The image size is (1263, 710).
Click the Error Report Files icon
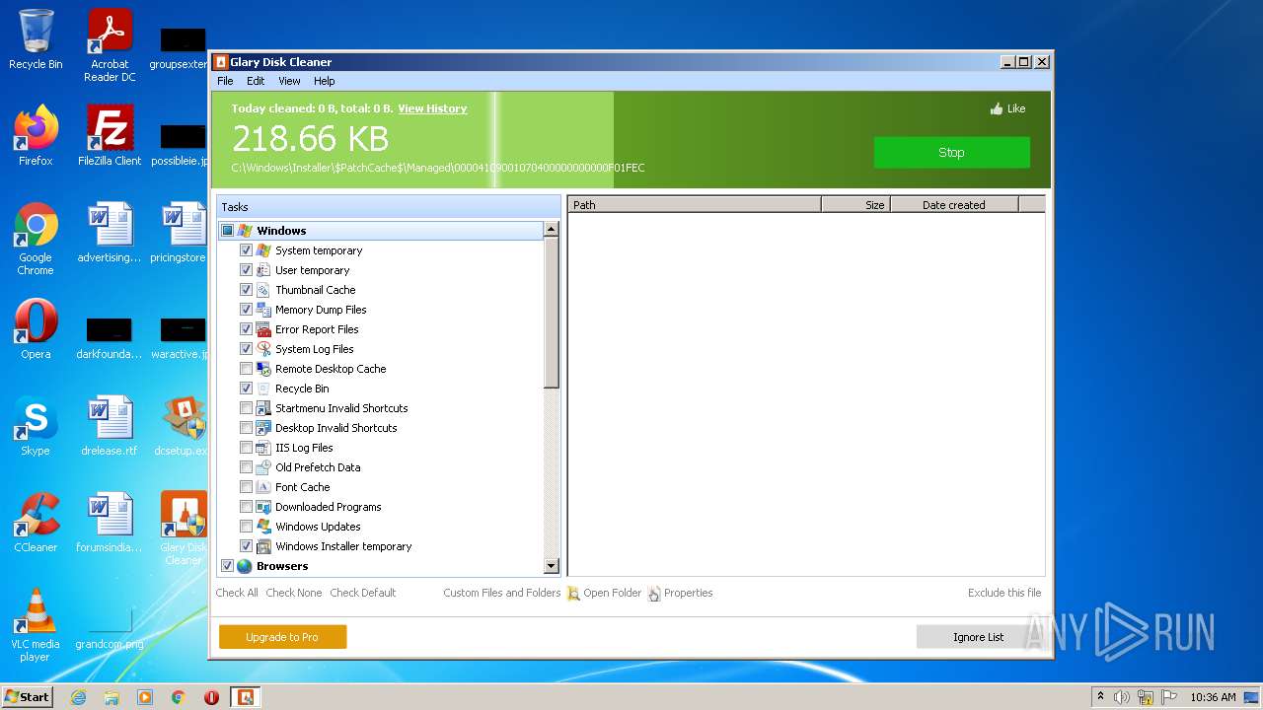pyautogui.click(x=263, y=329)
